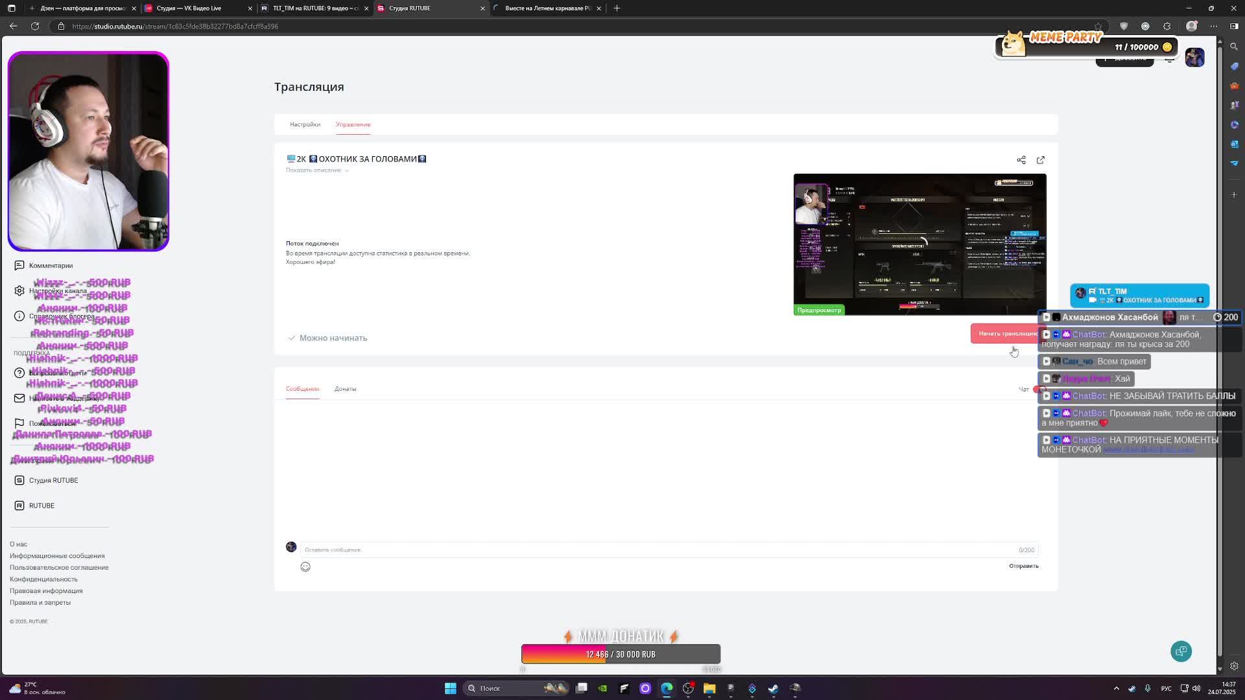Click the share stream icon
The height and width of the screenshot is (700, 1245).
[x=1021, y=160]
